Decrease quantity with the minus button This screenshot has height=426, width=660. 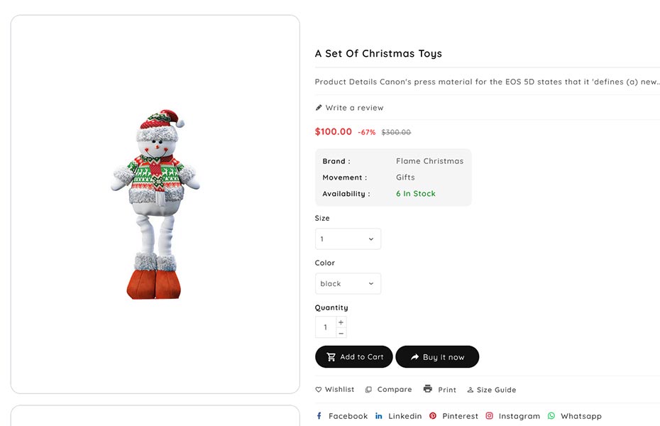pyautogui.click(x=341, y=333)
